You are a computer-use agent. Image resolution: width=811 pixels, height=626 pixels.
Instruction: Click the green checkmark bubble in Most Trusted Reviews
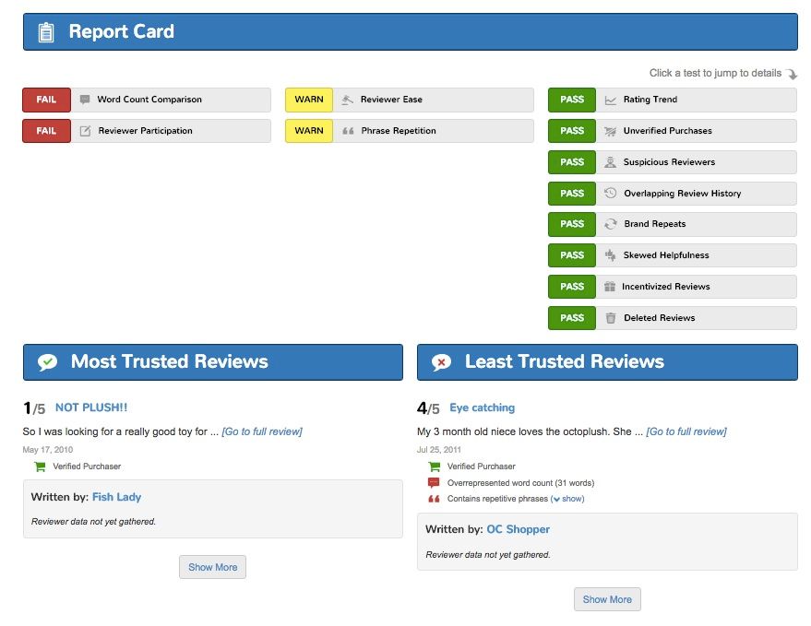[48, 361]
